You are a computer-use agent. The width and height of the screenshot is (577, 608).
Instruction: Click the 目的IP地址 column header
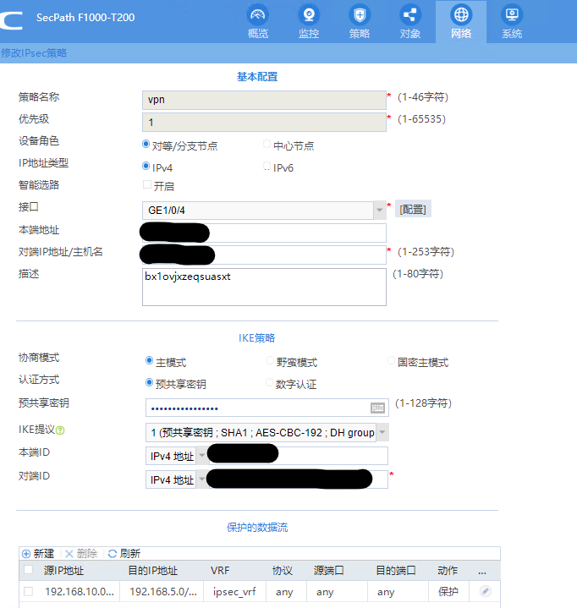click(x=153, y=571)
